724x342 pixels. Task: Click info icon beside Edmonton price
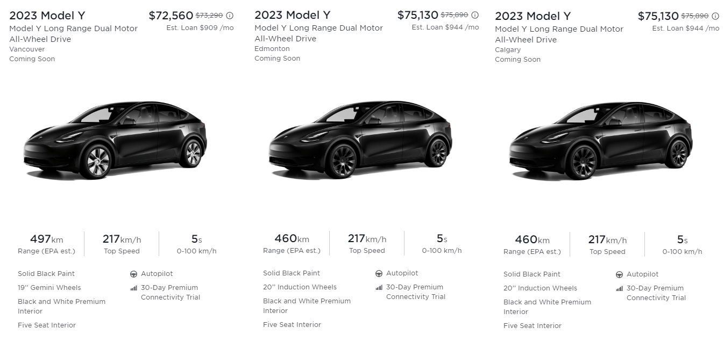tap(475, 15)
